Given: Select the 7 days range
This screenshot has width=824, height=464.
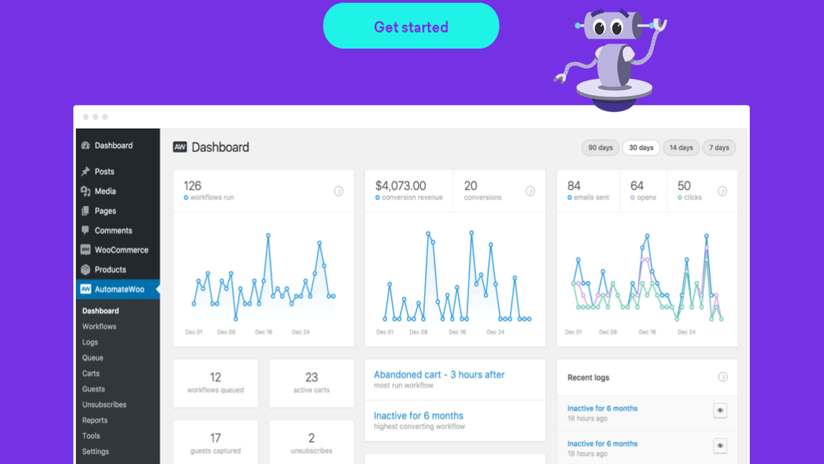Looking at the screenshot, I should tap(719, 148).
